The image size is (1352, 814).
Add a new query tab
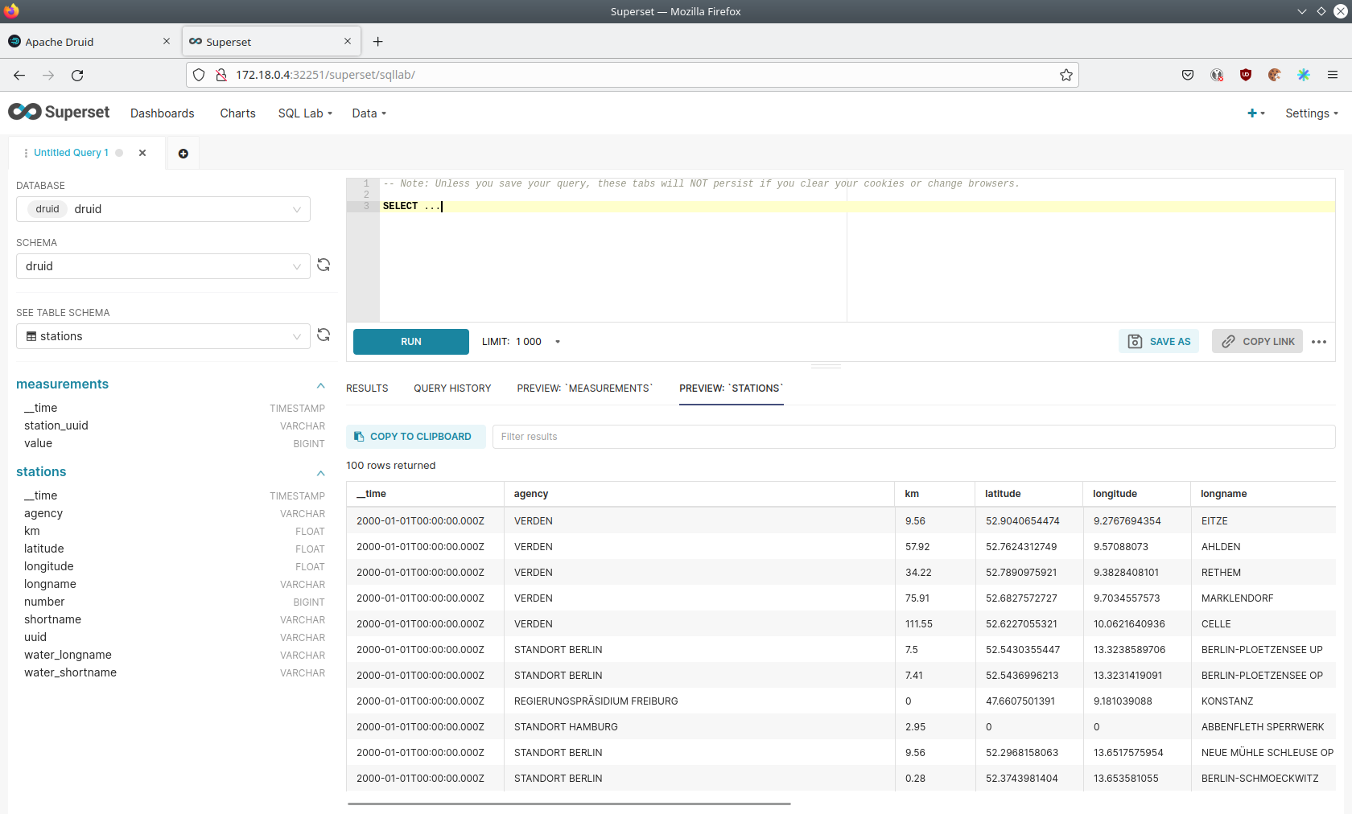[183, 154]
